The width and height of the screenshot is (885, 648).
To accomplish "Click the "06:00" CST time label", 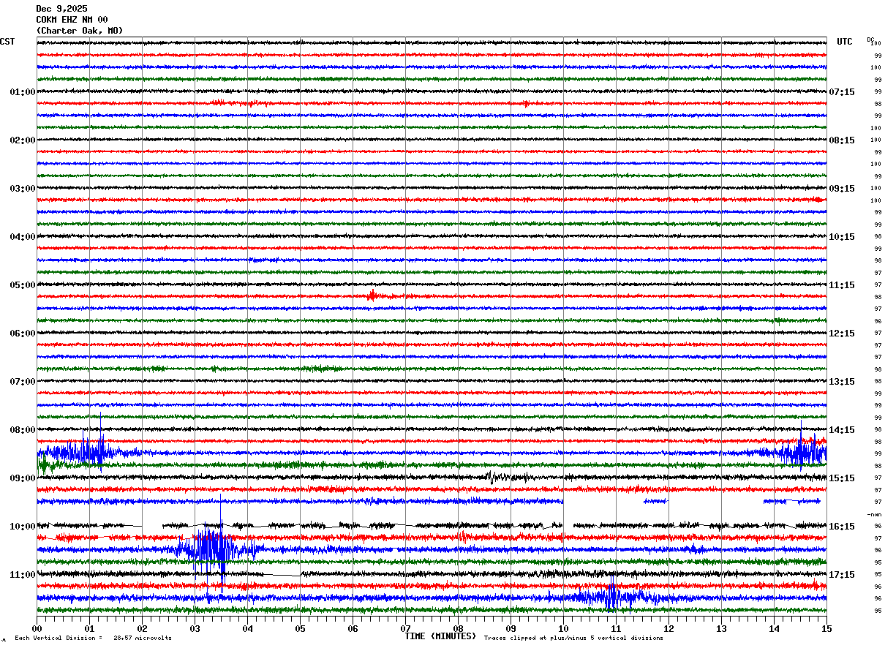I will pos(23,334).
